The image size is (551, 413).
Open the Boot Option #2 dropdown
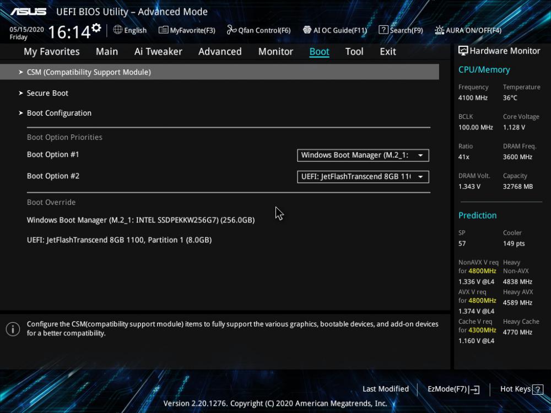click(363, 177)
